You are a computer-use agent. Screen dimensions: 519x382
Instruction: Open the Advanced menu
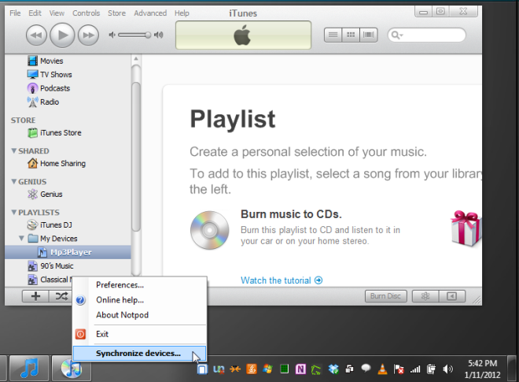150,13
